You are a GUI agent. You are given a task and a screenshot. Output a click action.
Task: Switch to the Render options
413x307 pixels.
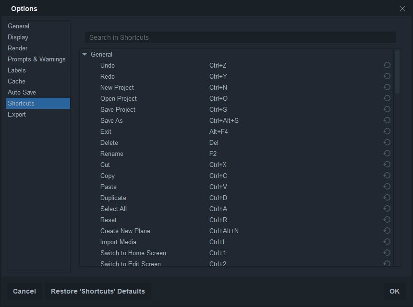coord(18,48)
